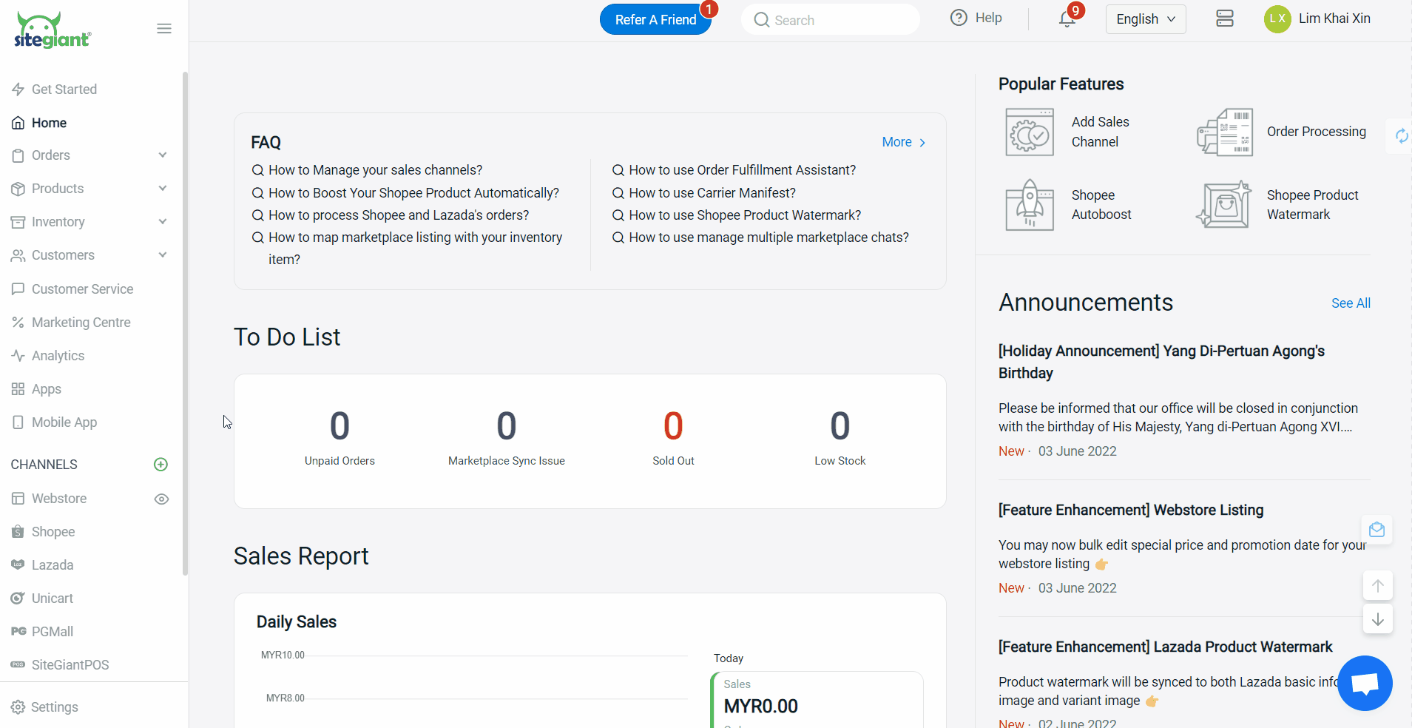The image size is (1412, 728).
Task: Click the Shopee channel icon
Action: 18,532
